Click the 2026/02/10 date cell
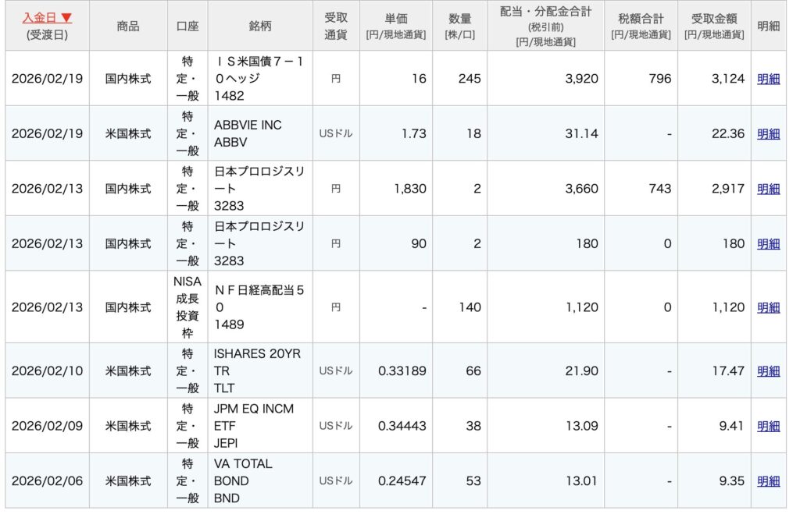 click(x=47, y=371)
